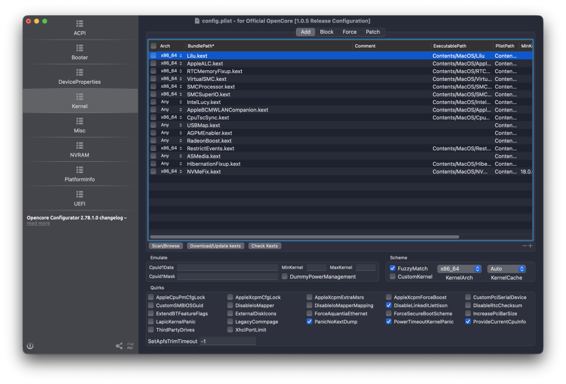Open the UEFI section icon
The height and width of the screenshot is (384, 566).
click(80, 195)
